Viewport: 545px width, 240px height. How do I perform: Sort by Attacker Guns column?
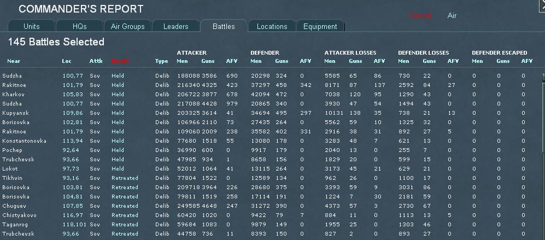click(208, 61)
